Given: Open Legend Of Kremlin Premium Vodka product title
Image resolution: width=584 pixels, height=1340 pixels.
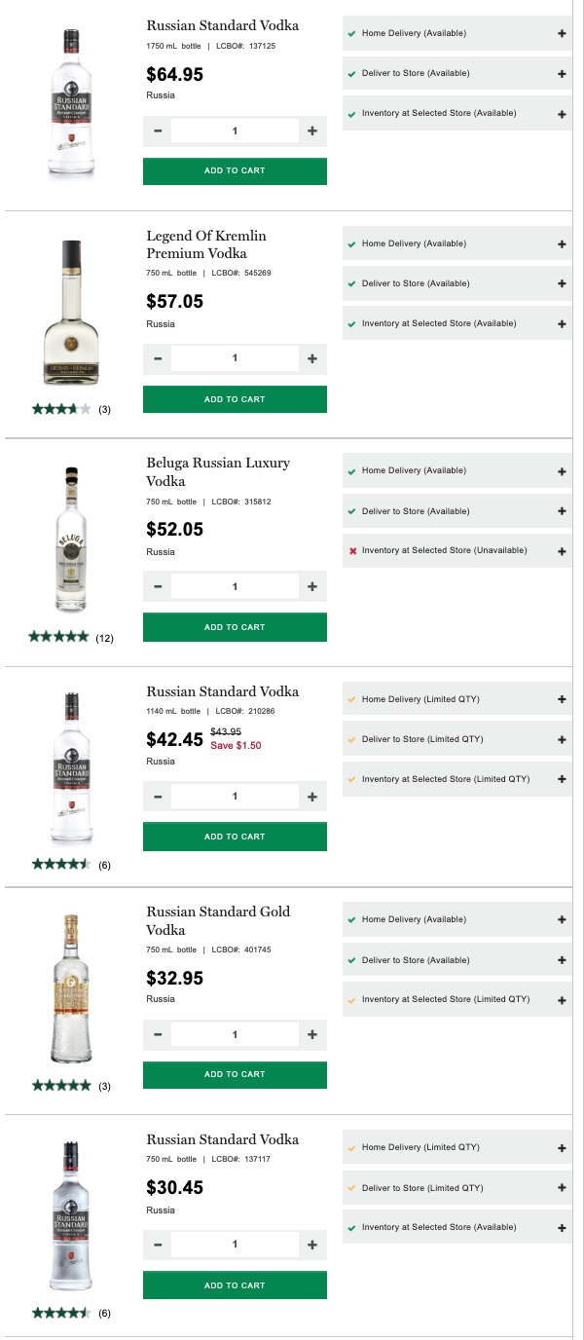Looking at the screenshot, I should pyautogui.click(x=205, y=244).
